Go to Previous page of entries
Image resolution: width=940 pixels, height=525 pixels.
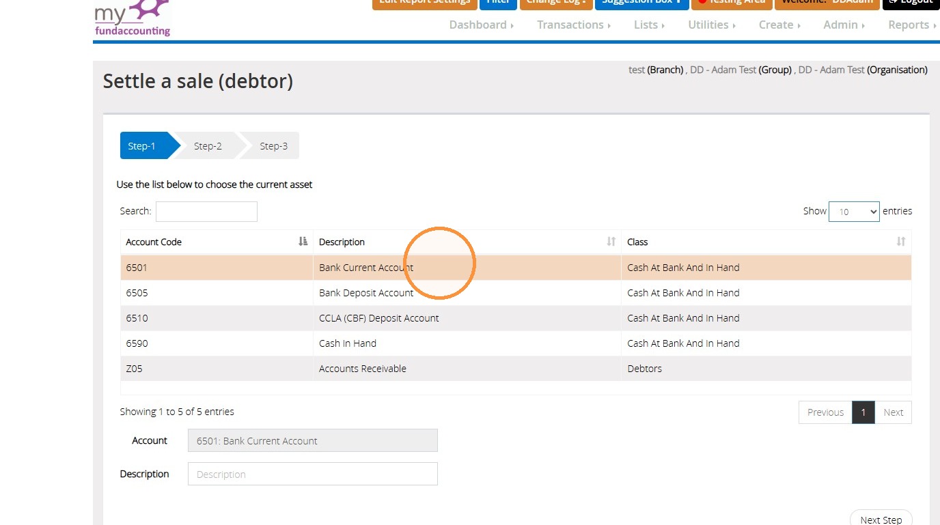coord(825,412)
